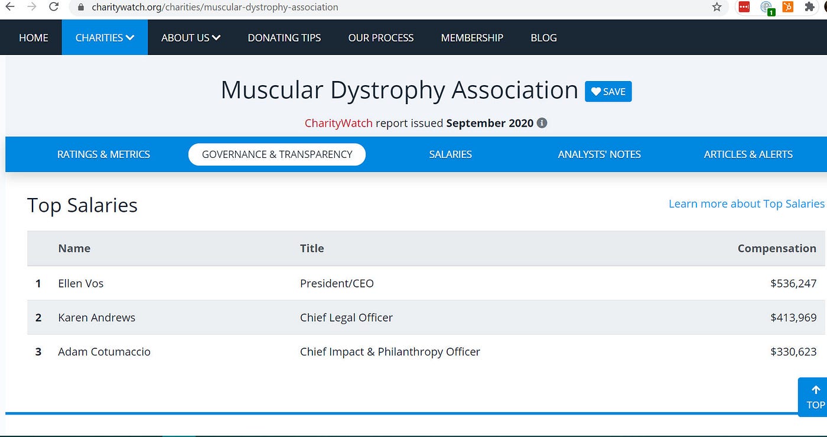Open the globe extension with green badge
The image size is (827, 437).
pyautogui.click(x=767, y=8)
